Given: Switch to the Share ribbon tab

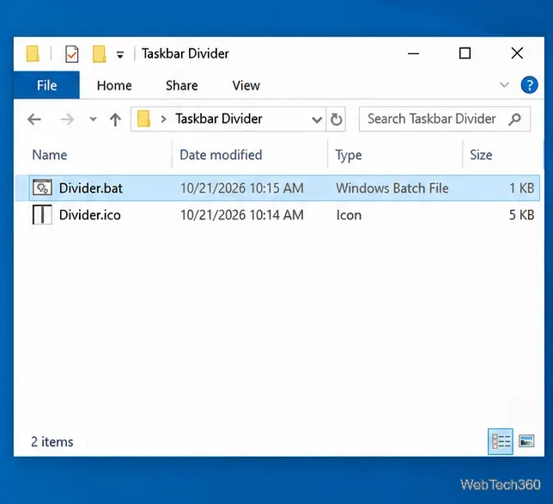Looking at the screenshot, I should click(x=182, y=85).
